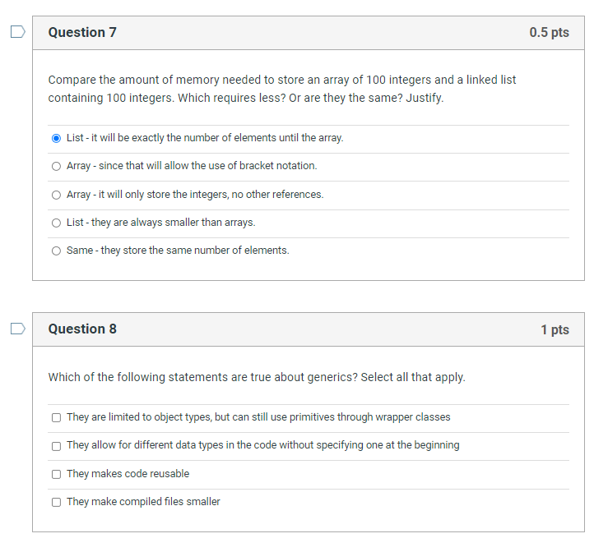Click the '0.5 pts' label of Question 7
The image size is (594, 552).
click(549, 33)
